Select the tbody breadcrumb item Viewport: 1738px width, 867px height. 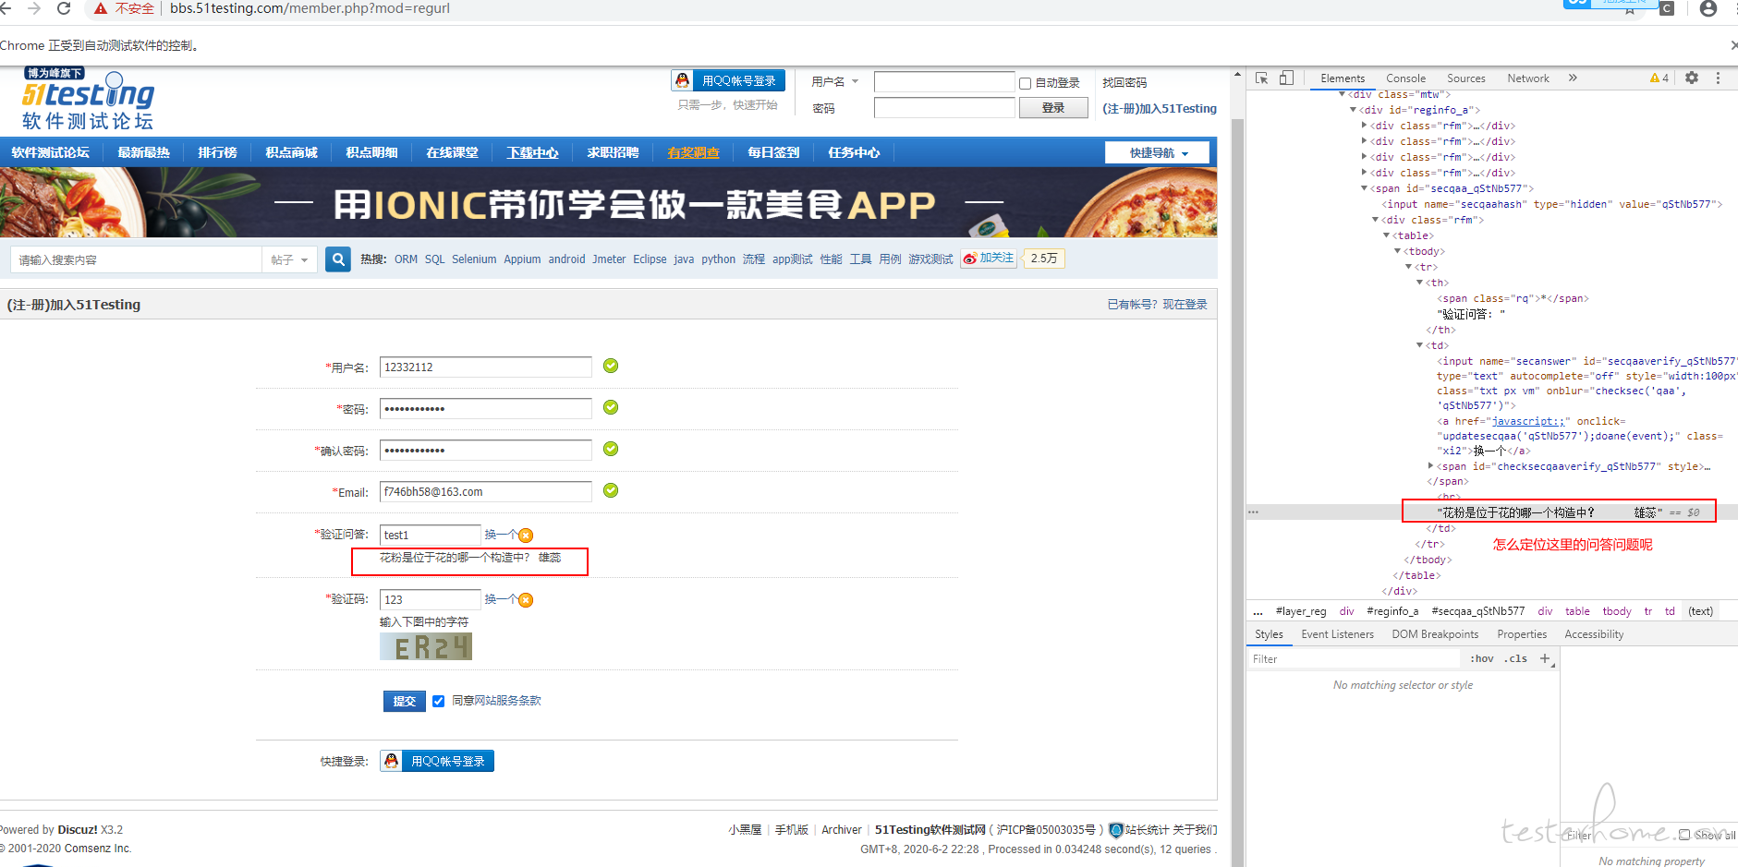click(x=1617, y=611)
